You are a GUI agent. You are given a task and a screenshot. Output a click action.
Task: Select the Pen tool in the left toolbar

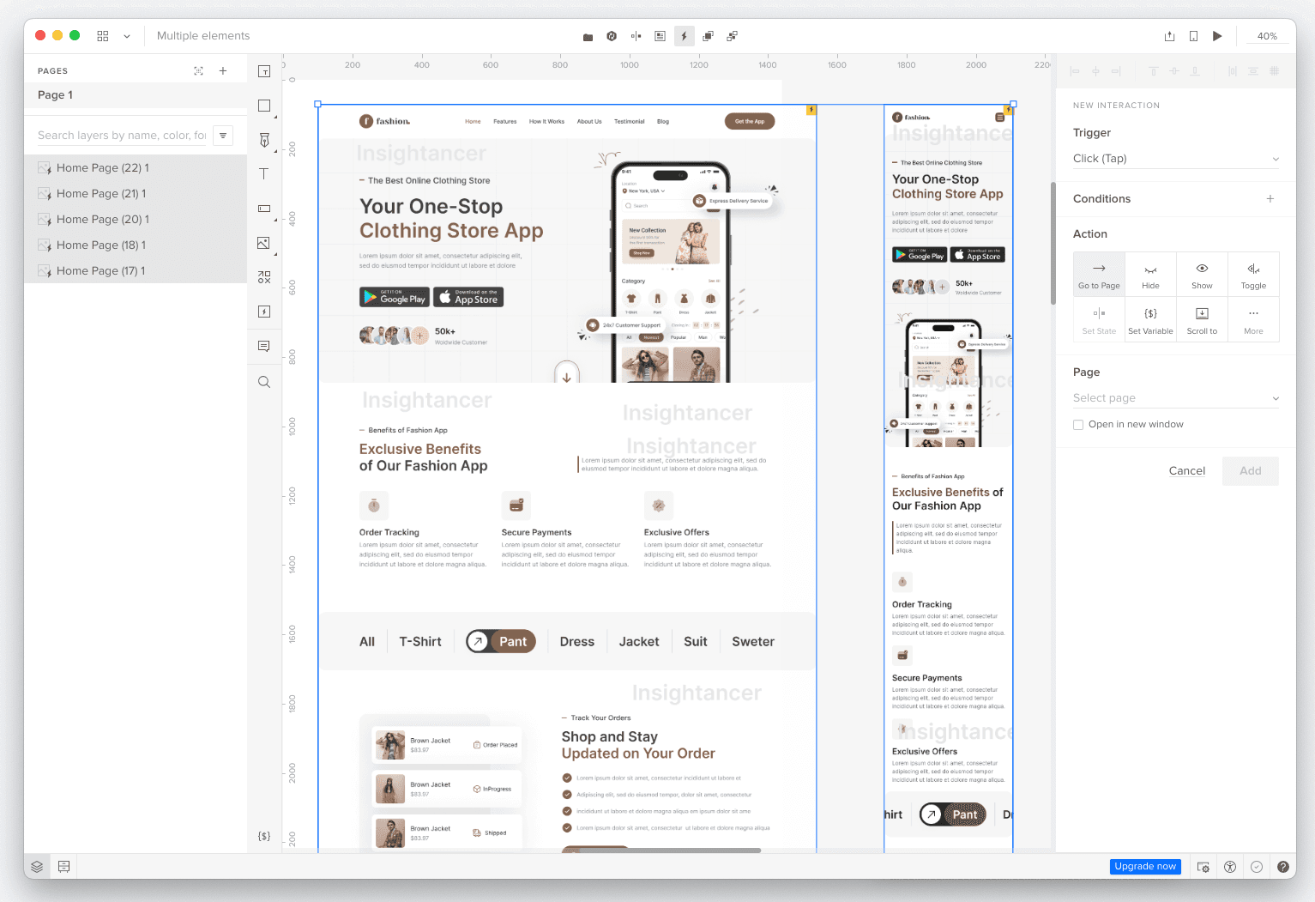click(263, 139)
